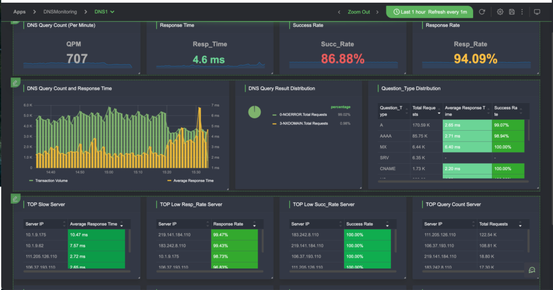Click edit pencil icon beside TOP Slow Server row
The height and width of the screenshot is (290, 553).
[16, 199]
